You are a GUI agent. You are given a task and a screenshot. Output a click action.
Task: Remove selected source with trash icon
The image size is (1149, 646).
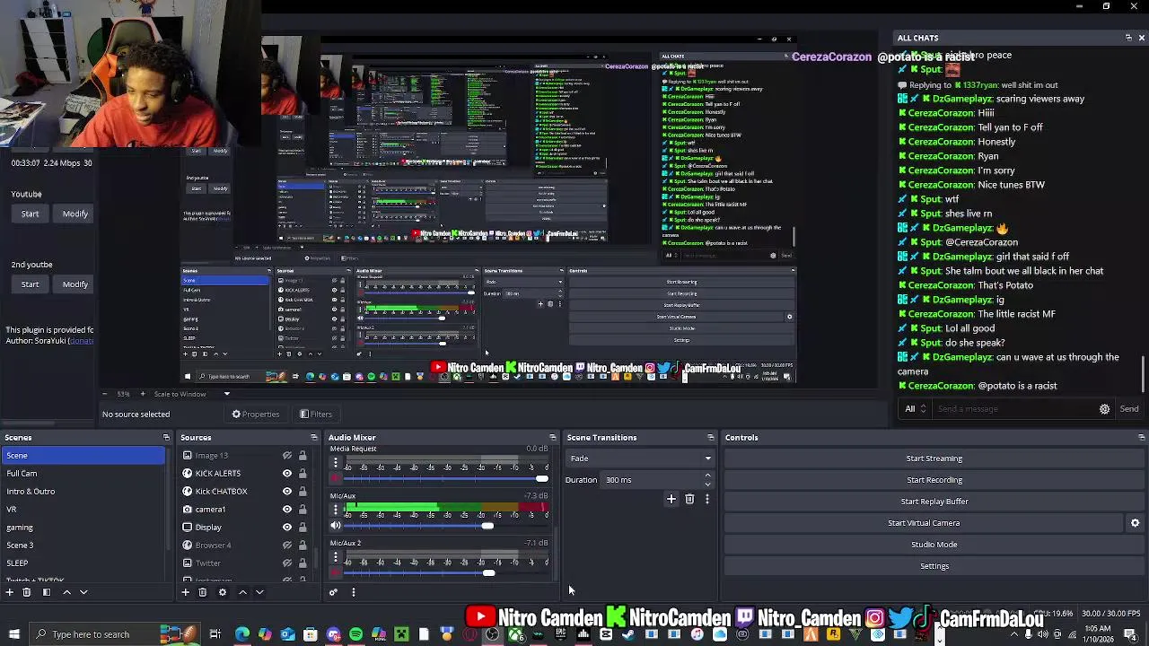(203, 592)
